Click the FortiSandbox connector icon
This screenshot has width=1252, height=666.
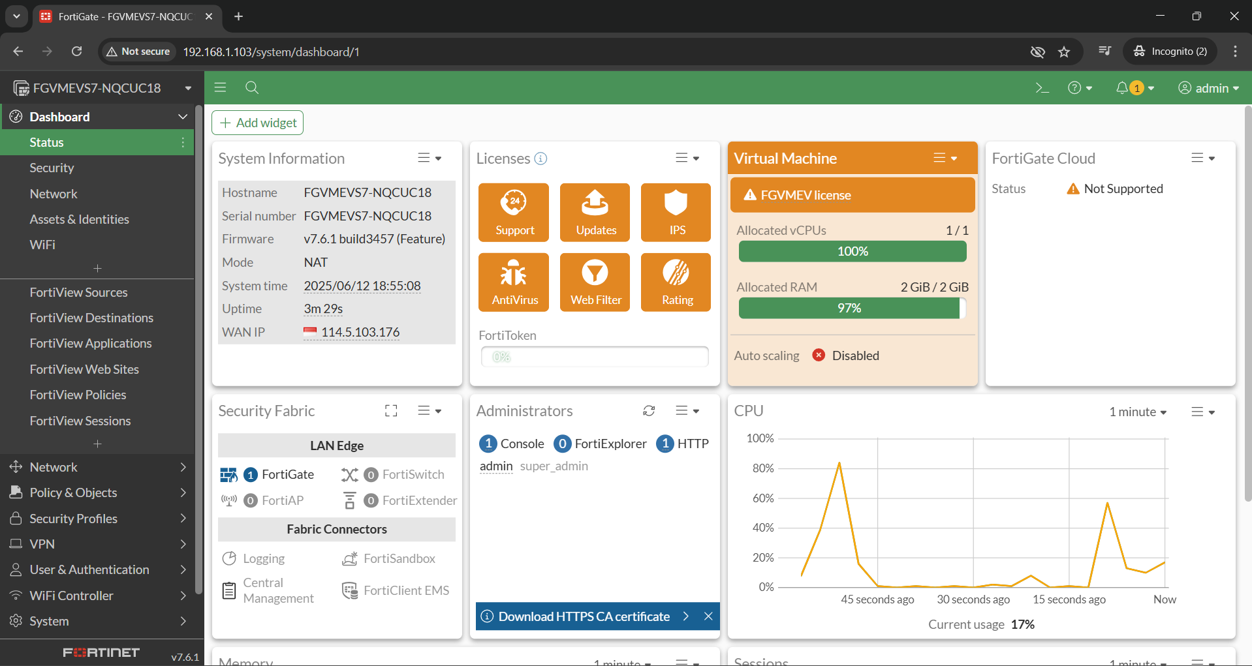coord(350,558)
